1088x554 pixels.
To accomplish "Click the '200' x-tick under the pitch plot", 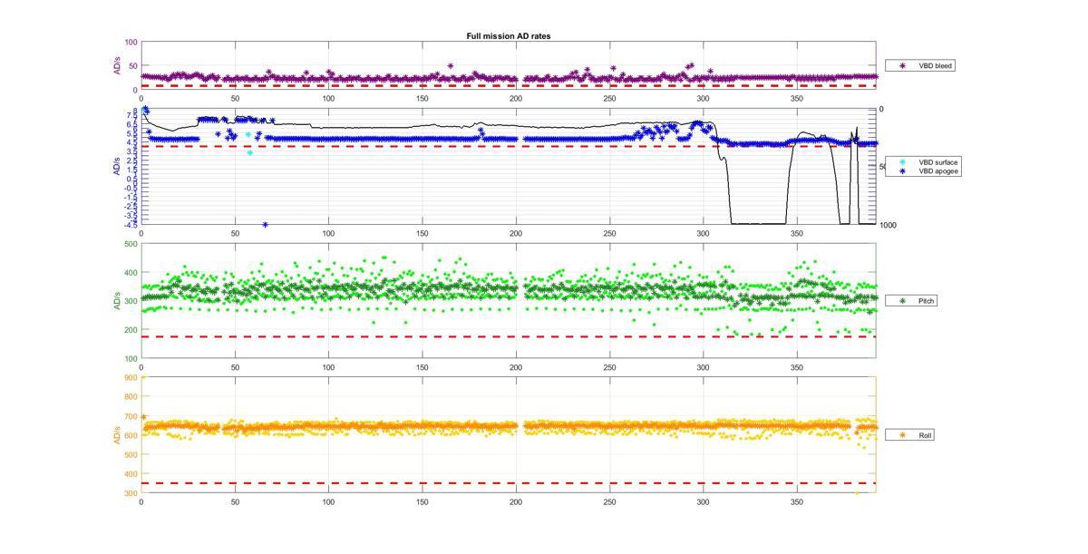I will (x=516, y=367).
